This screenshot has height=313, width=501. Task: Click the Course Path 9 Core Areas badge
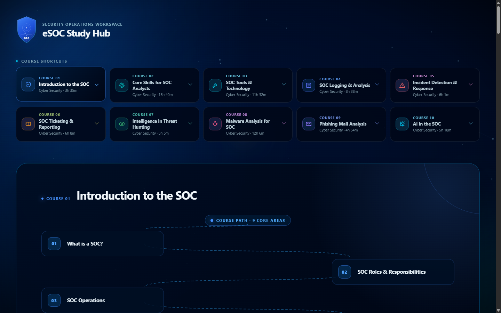point(248,220)
